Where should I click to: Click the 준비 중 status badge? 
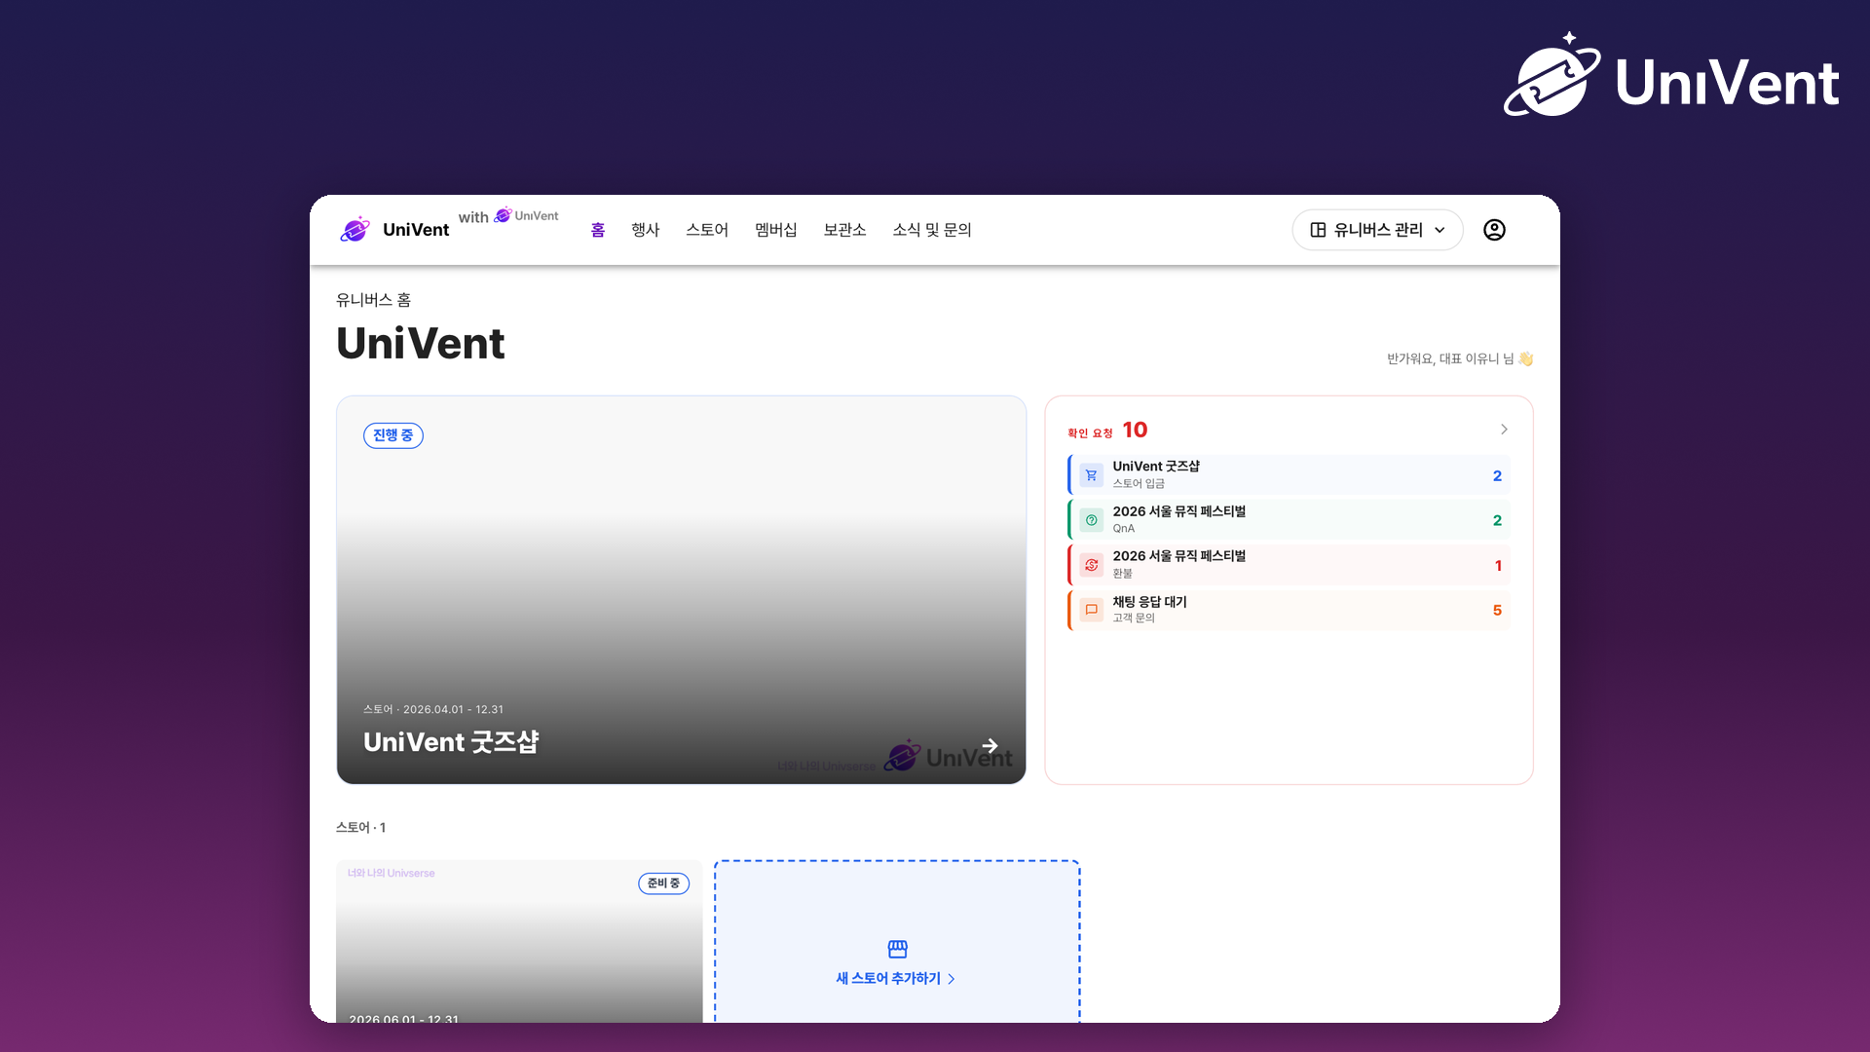tap(663, 883)
